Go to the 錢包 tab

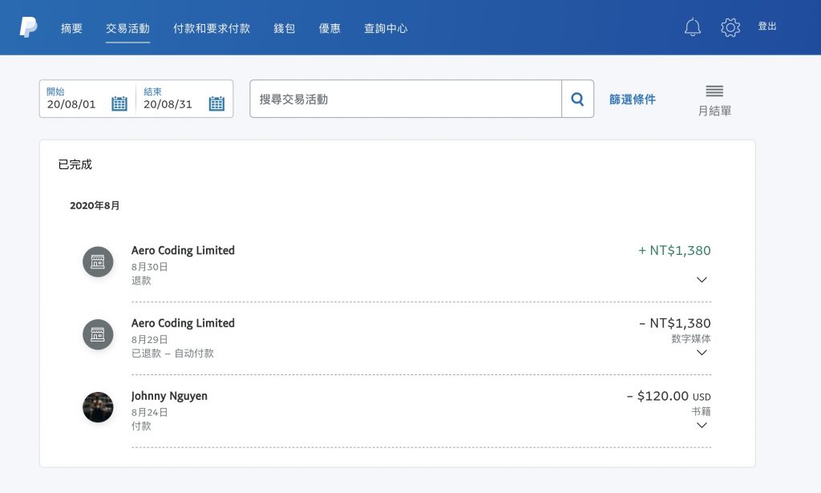click(x=285, y=28)
